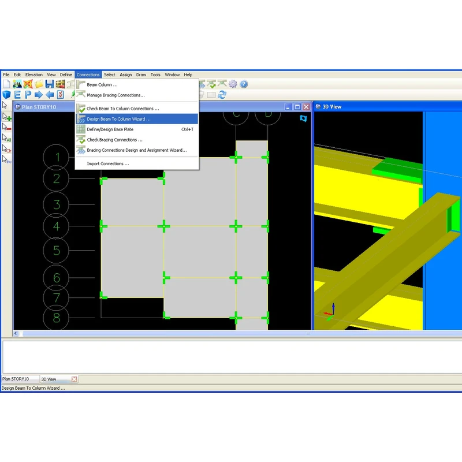462x462 pixels.
Task: Click the blue E elevation view icon
Action: pyautogui.click(x=17, y=95)
